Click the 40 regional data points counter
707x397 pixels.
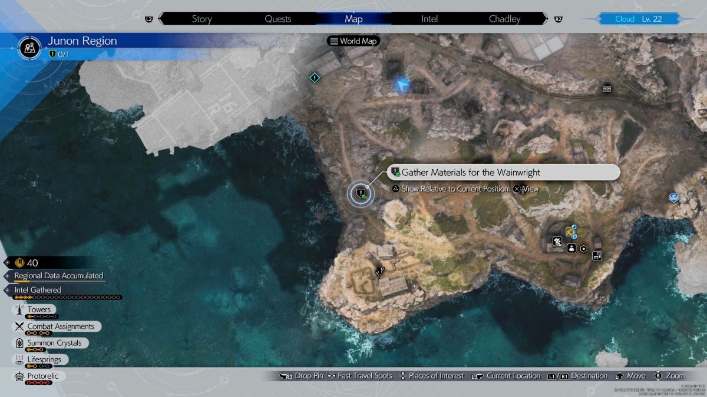(x=27, y=262)
